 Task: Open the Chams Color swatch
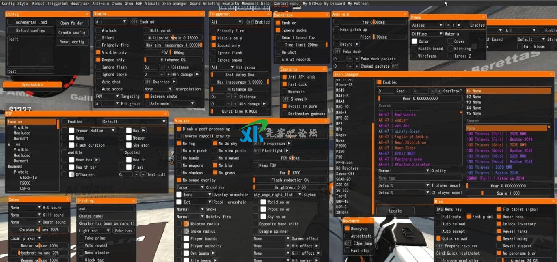[x=415, y=41]
